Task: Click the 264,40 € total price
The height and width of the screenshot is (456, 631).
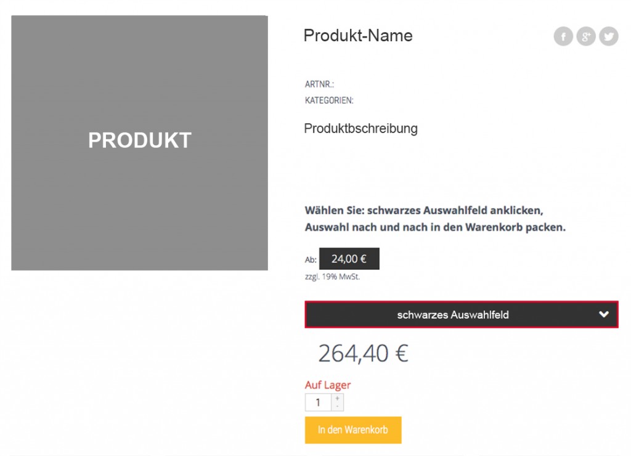Action: [x=364, y=354]
